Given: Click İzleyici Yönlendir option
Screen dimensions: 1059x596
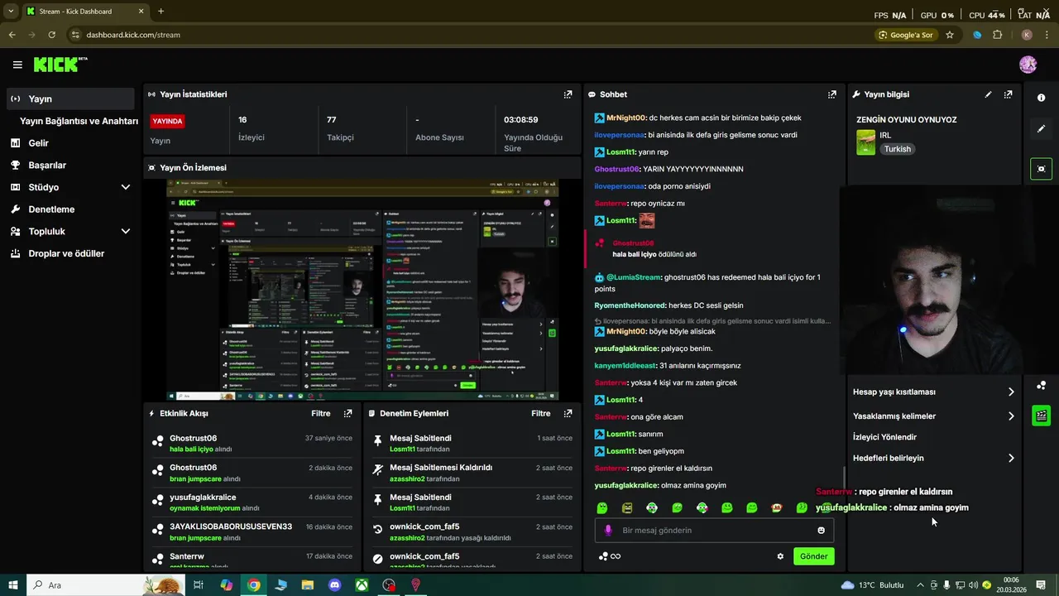Looking at the screenshot, I should pyautogui.click(x=884, y=437).
